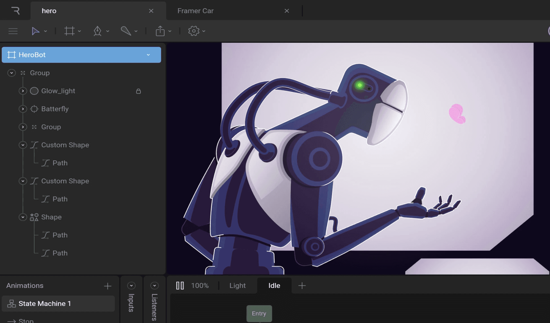This screenshot has height=323, width=550.
Task: Click the Entry state node
Action: click(x=259, y=313)
